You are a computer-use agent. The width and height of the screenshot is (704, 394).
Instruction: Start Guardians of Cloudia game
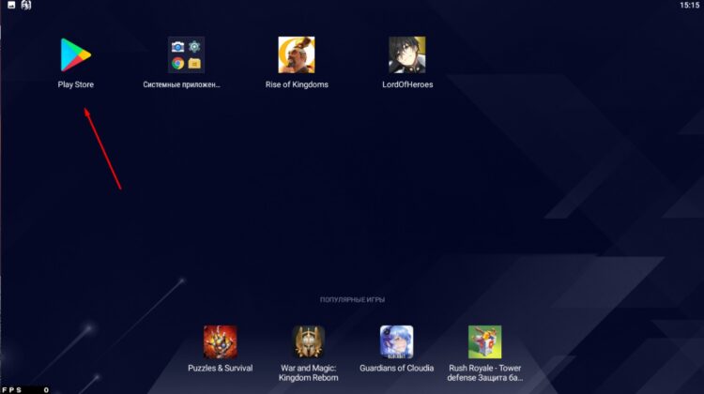pyautogui.click(x=396, y=341)
